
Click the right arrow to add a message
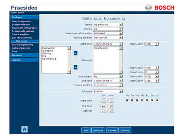click(75, 53)
